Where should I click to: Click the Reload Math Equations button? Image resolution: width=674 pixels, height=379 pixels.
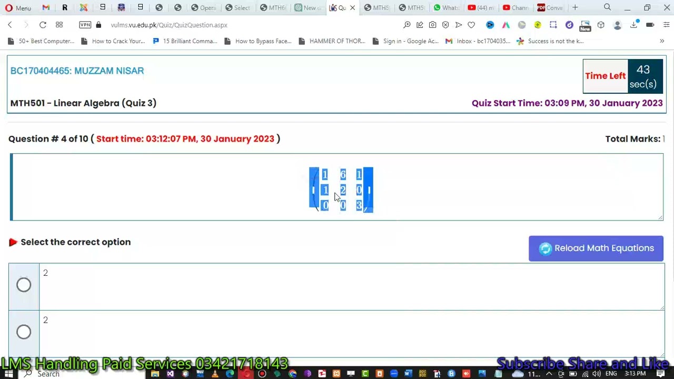(596, 248)
